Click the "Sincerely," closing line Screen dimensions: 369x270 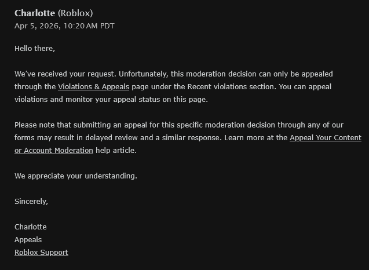click(31, 202)
